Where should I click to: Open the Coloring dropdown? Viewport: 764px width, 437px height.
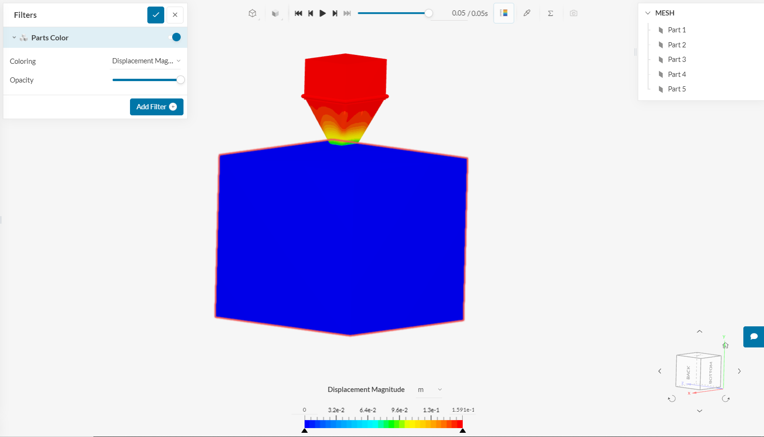pyautogui.click(x=145, y=61)
